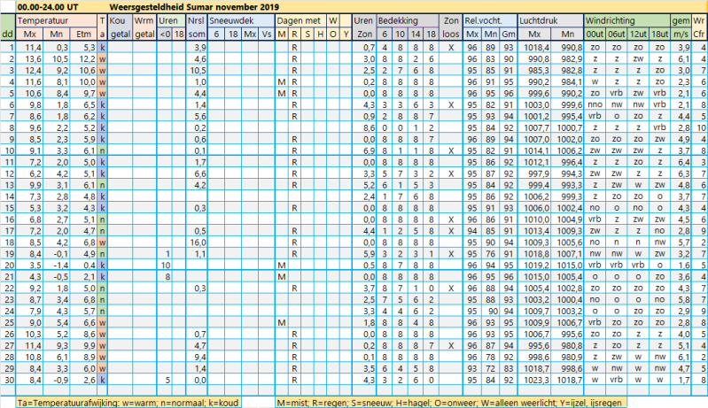
Task: Click the Etm temperature subheader
Action: [x=84, y=33]
